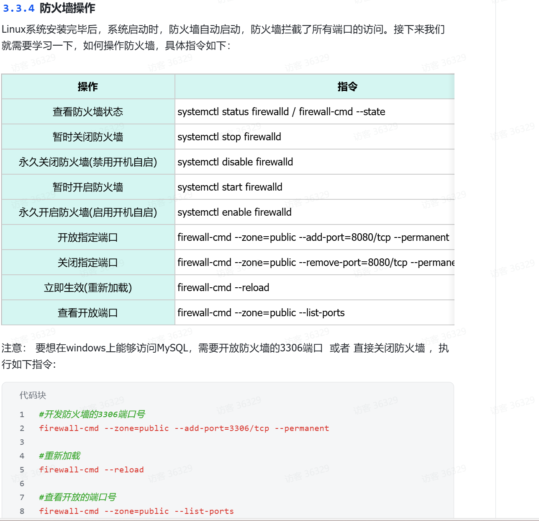Screen dimensions: 539x521
Task: Click the command "systemctl enable firewalld"
Action: click(x=234, y=212)
